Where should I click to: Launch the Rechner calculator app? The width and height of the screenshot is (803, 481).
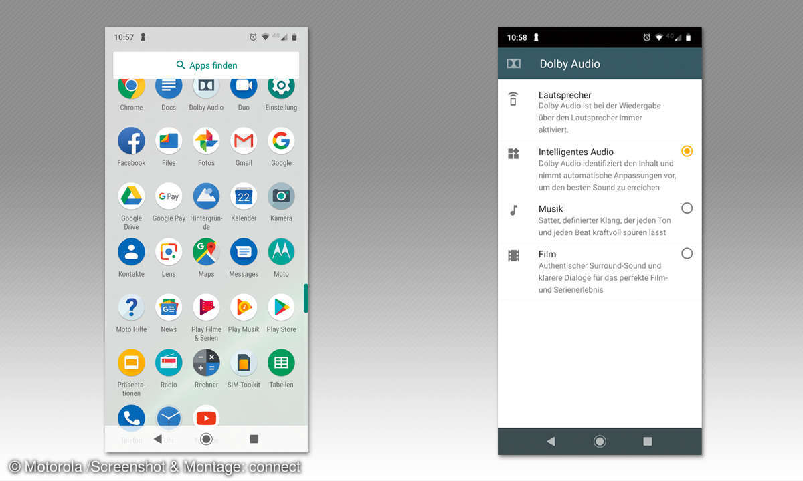click(x=206, y=363)
